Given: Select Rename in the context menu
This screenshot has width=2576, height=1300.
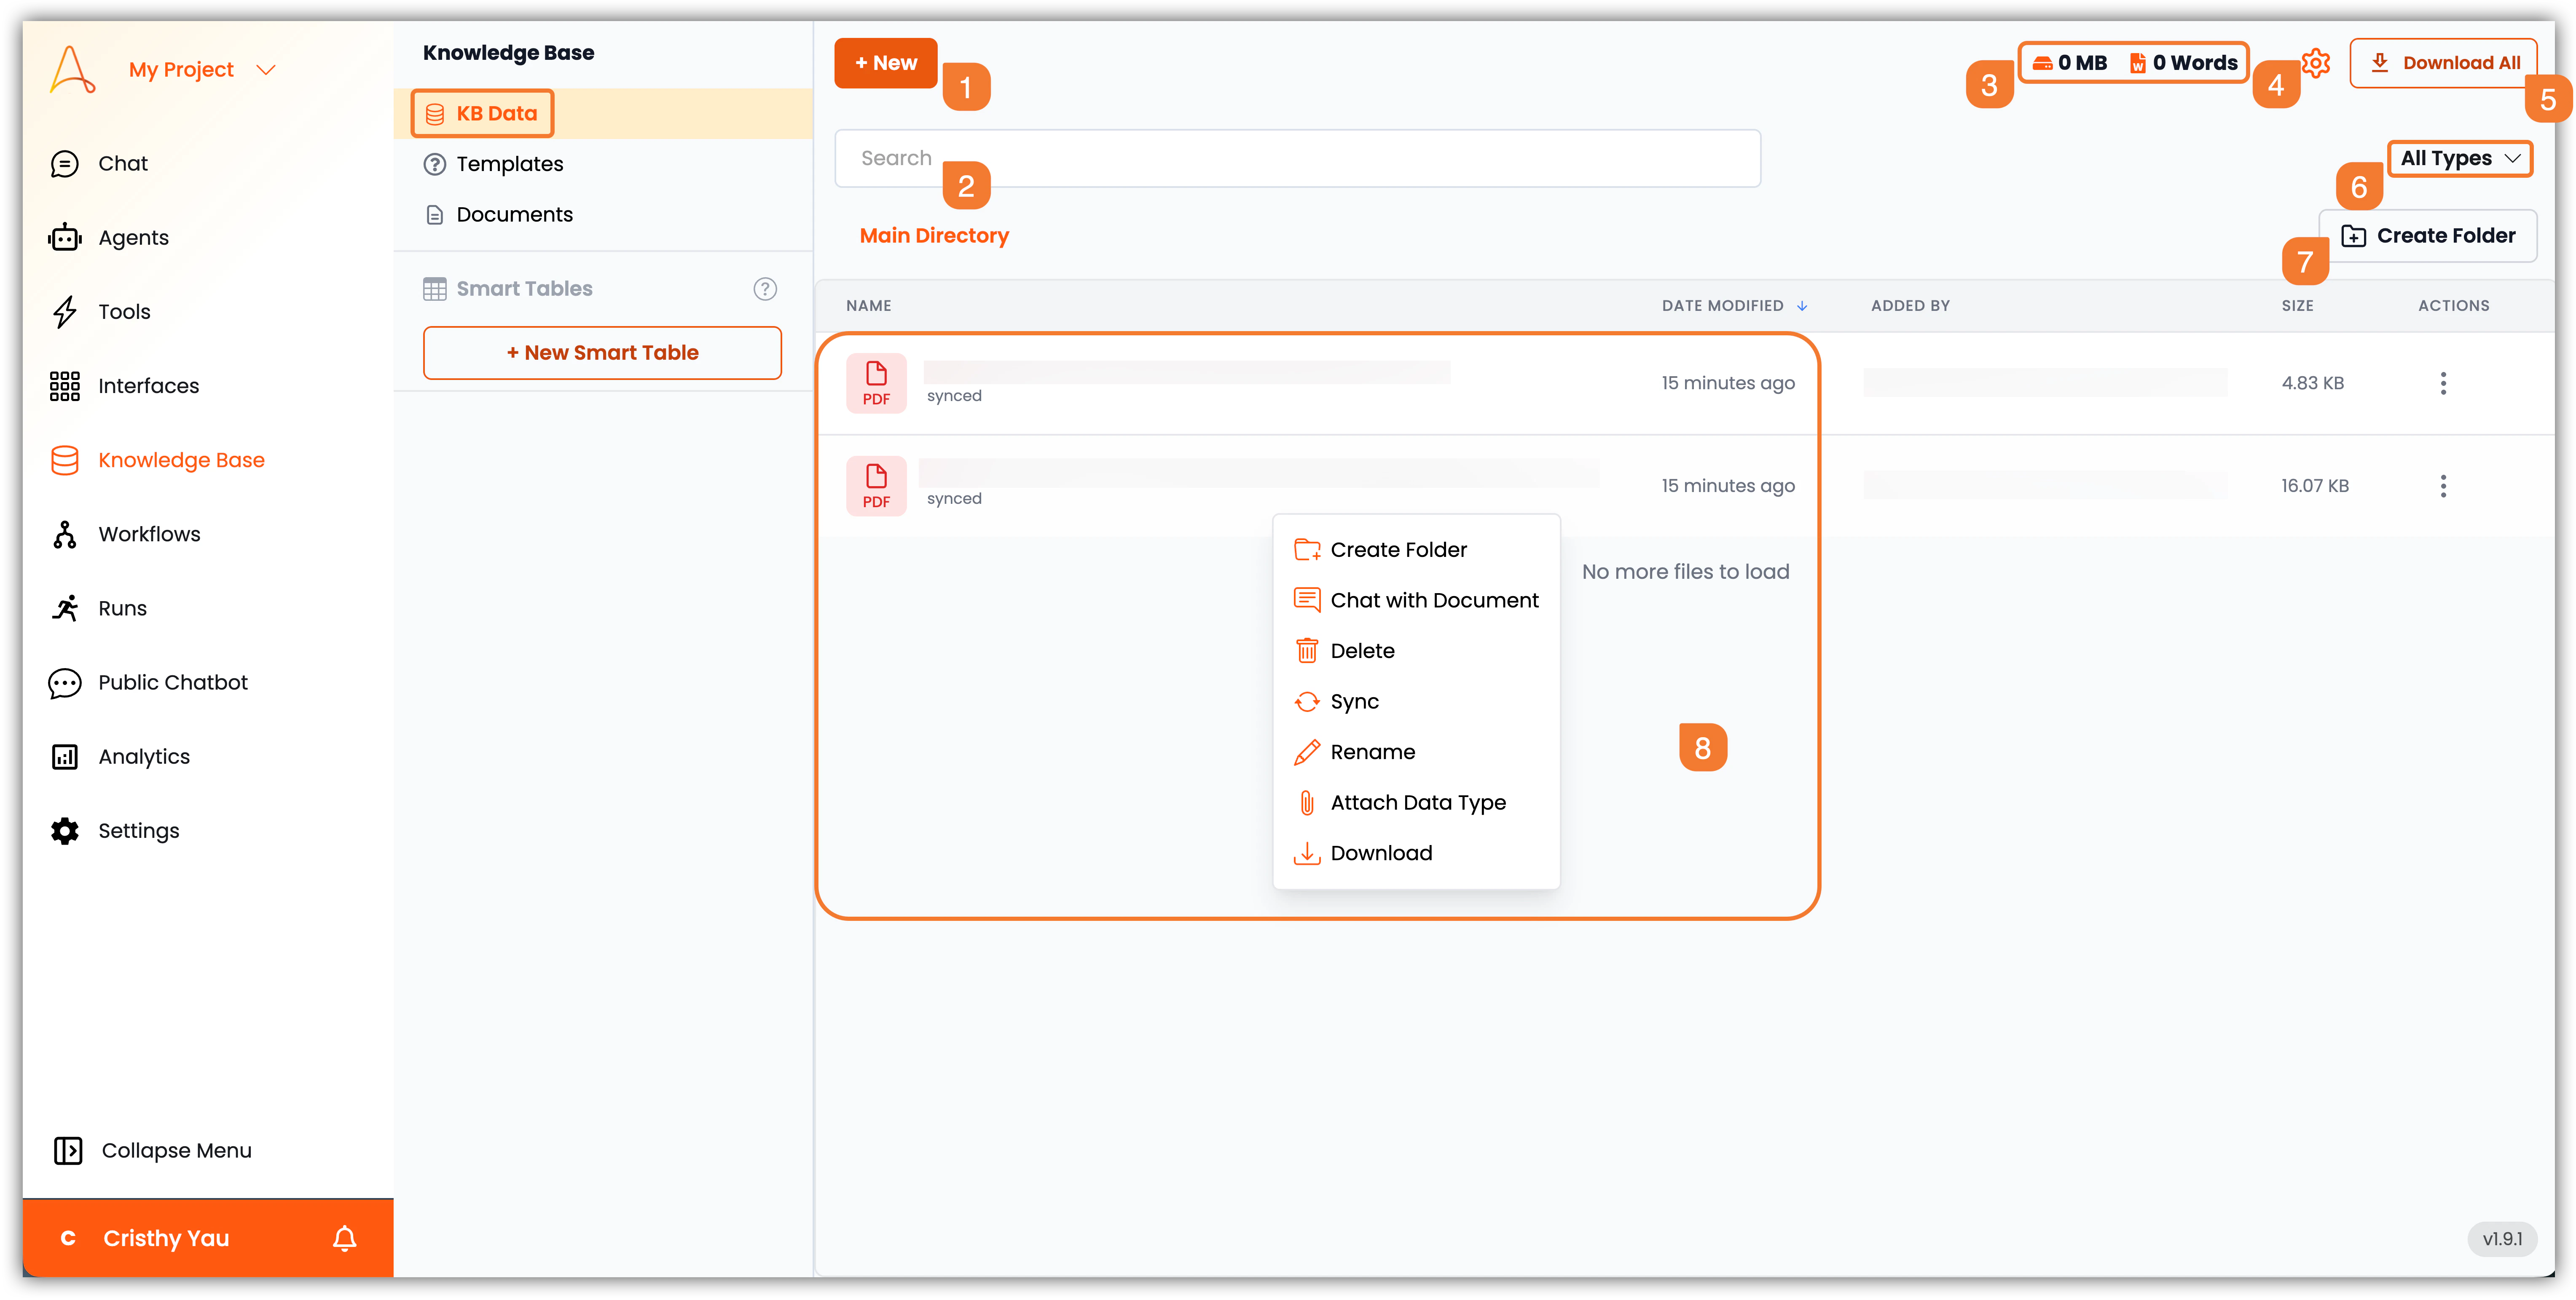Looking at the screenshot, I should (x=1372, y=752).
